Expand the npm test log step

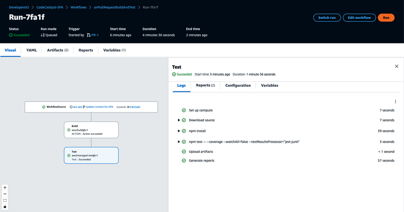(179, 142)
